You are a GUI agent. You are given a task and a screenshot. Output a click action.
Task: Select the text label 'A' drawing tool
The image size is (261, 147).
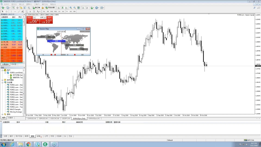tap(30, 11)
